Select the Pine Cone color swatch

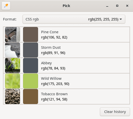(x=31, y=34)
